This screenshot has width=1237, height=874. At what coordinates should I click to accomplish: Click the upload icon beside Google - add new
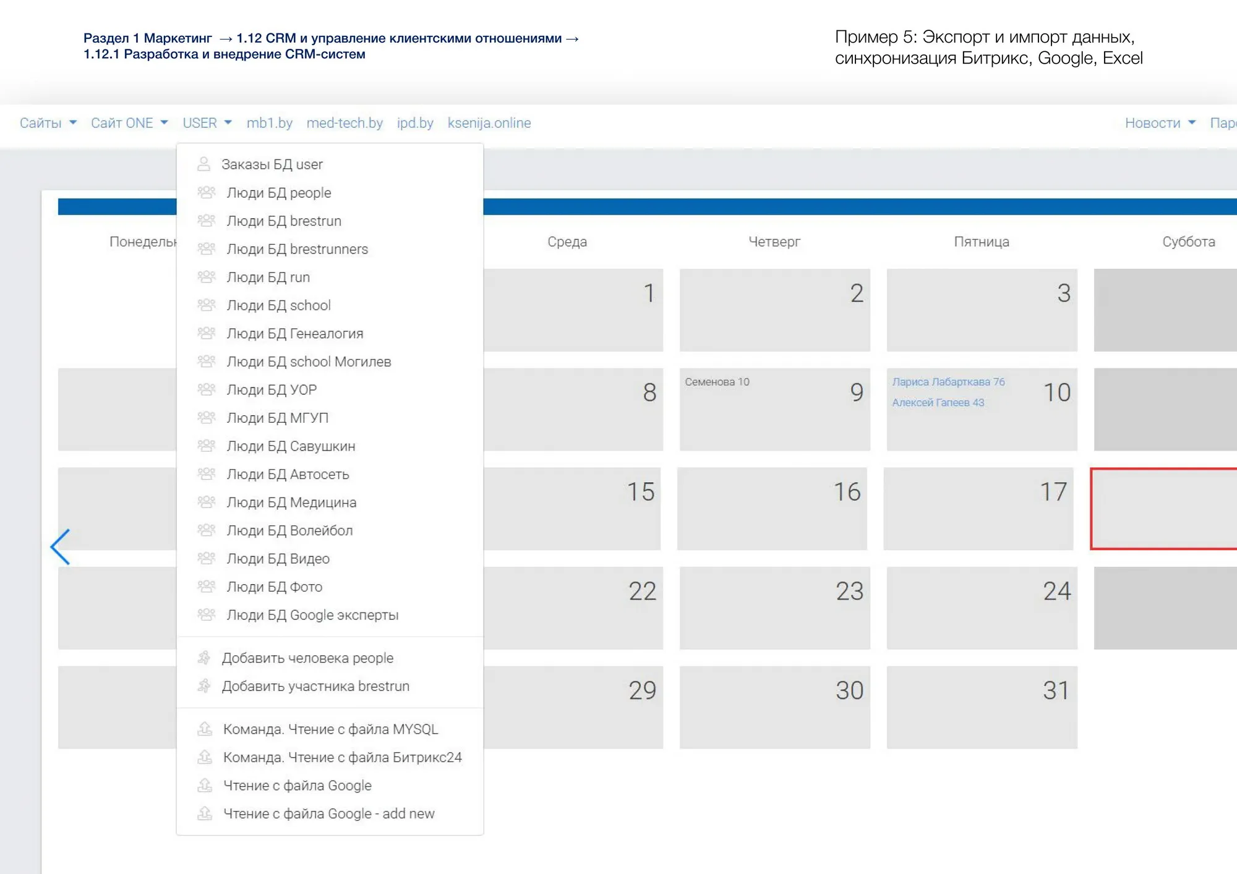pos(204,813)
